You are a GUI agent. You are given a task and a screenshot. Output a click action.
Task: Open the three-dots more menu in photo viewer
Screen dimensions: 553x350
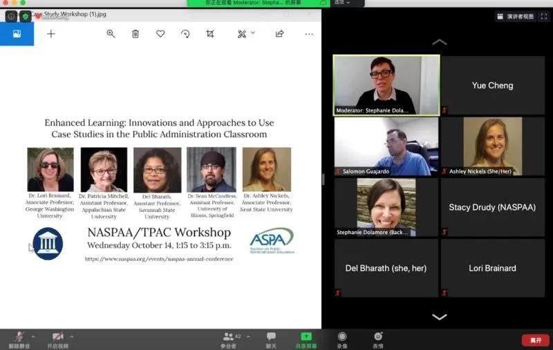click(x=309, y=34)
